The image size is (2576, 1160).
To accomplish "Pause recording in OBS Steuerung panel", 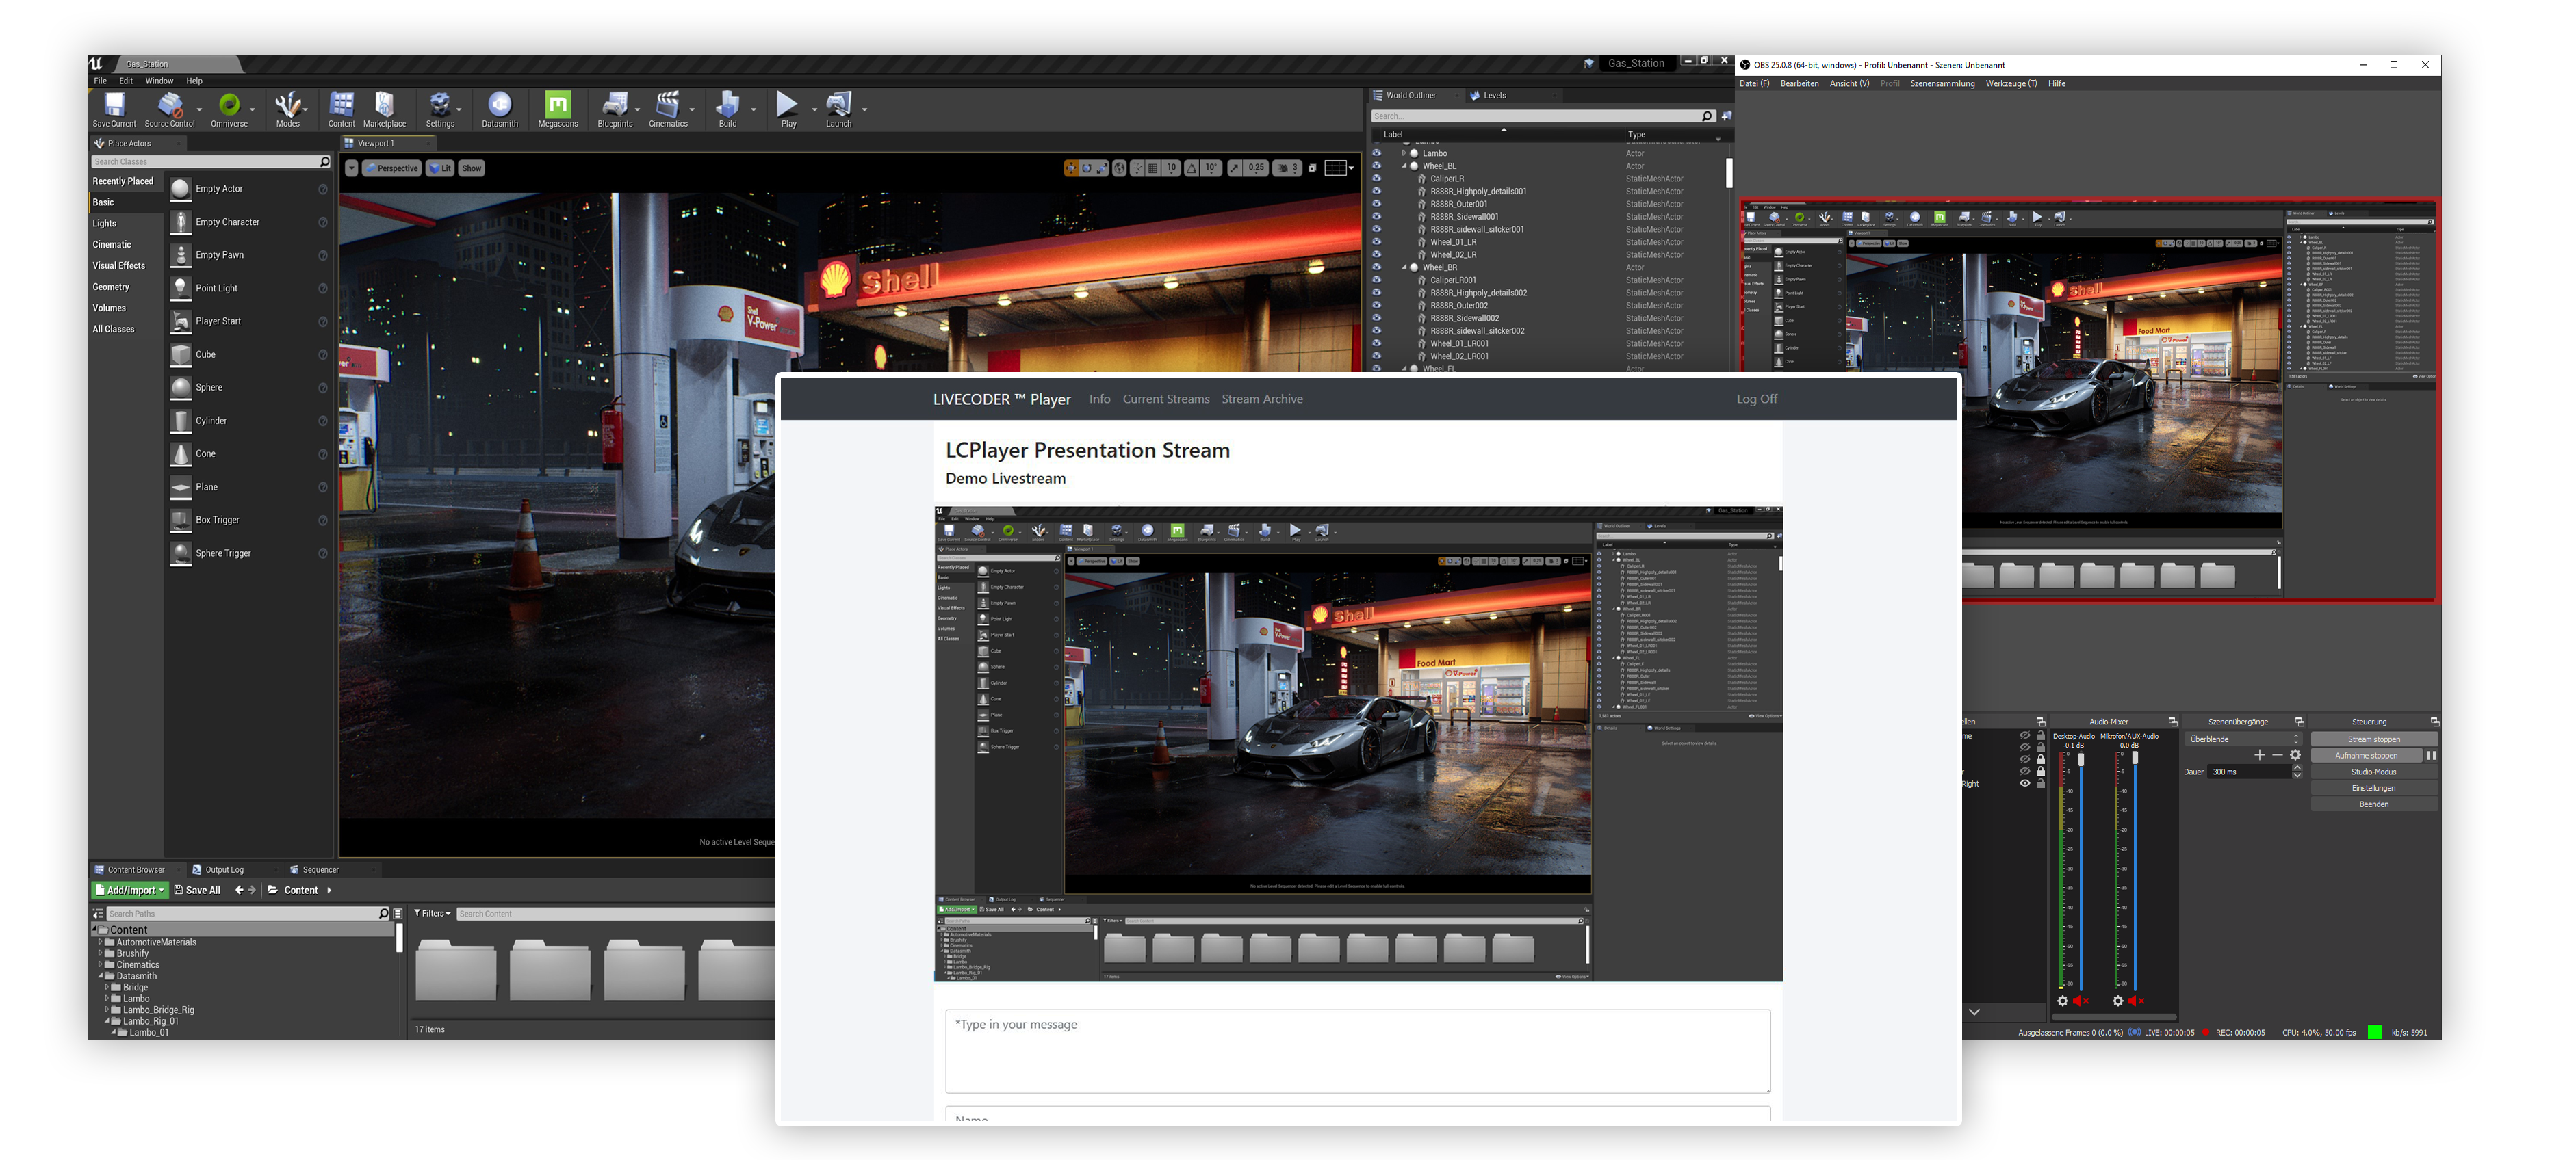I will 2431,755.
